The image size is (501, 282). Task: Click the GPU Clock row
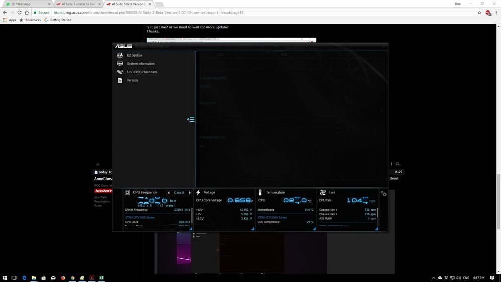(x=157, y=222)
